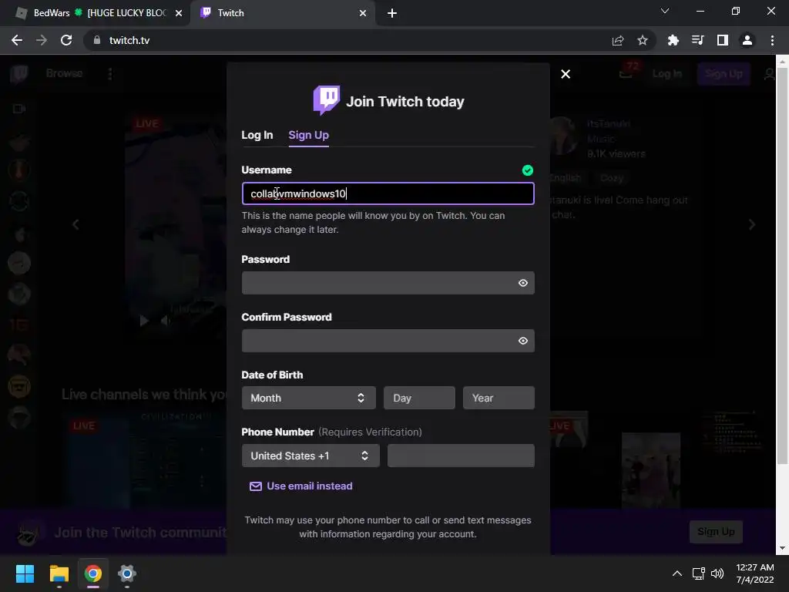Open a new browser tab

coord(392,13)
